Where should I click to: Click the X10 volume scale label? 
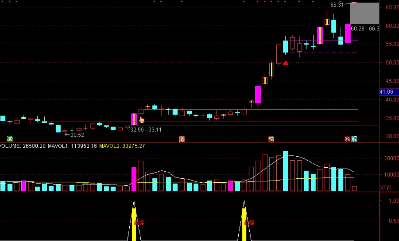coord(385,188)
